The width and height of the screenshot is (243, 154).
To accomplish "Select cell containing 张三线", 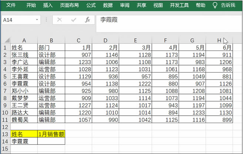I will 24,55.
